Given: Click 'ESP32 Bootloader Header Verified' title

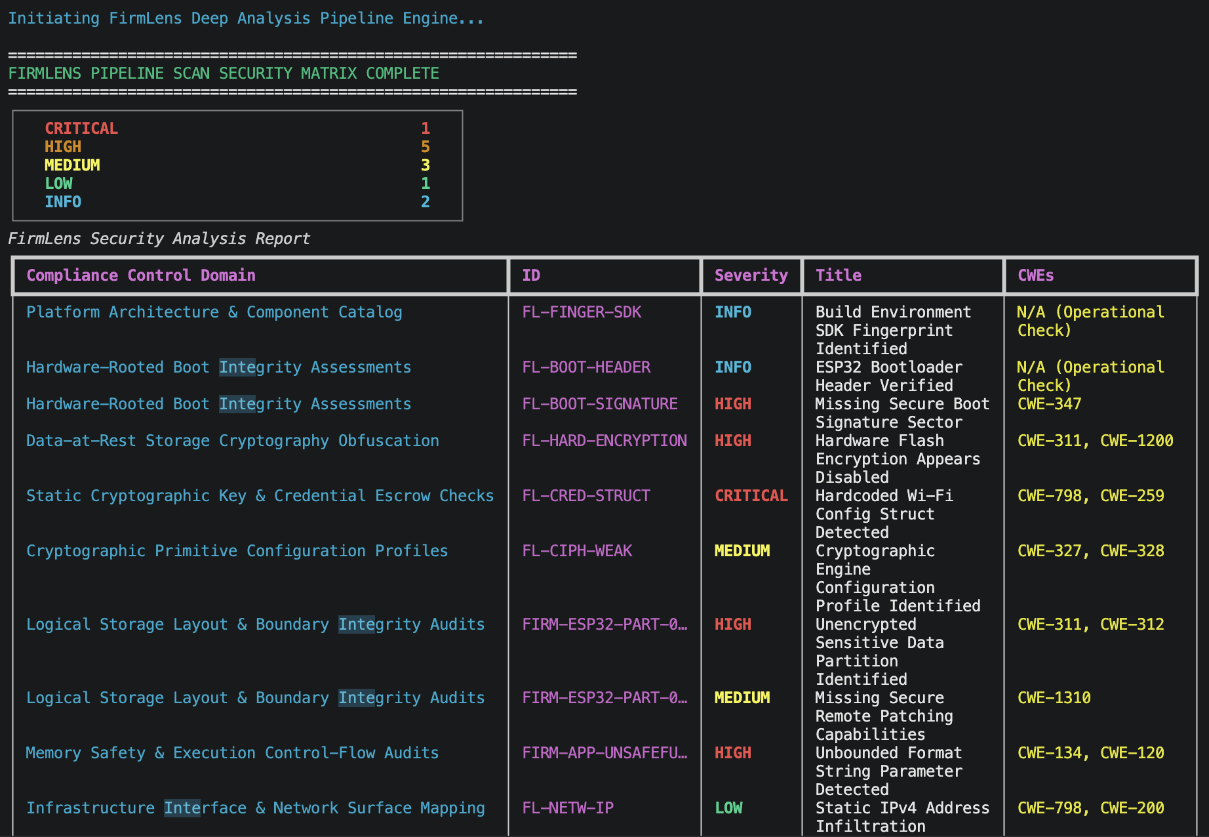Looking at the screenshot, I should pos(889,377).
